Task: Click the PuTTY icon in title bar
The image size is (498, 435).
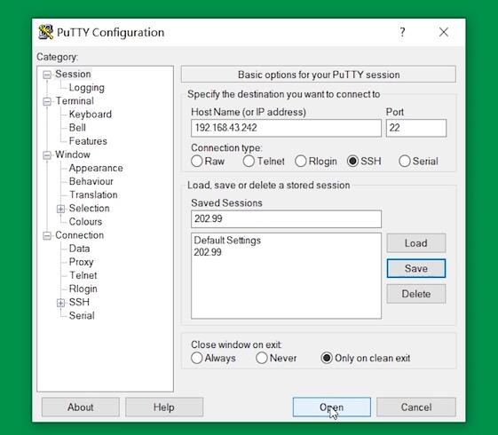Action: tap(46, 32)
